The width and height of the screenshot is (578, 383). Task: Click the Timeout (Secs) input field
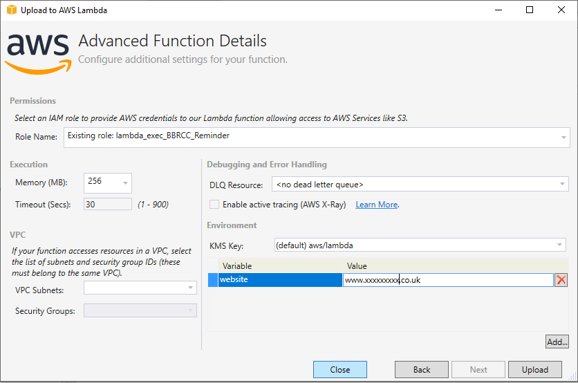(108, 204)
